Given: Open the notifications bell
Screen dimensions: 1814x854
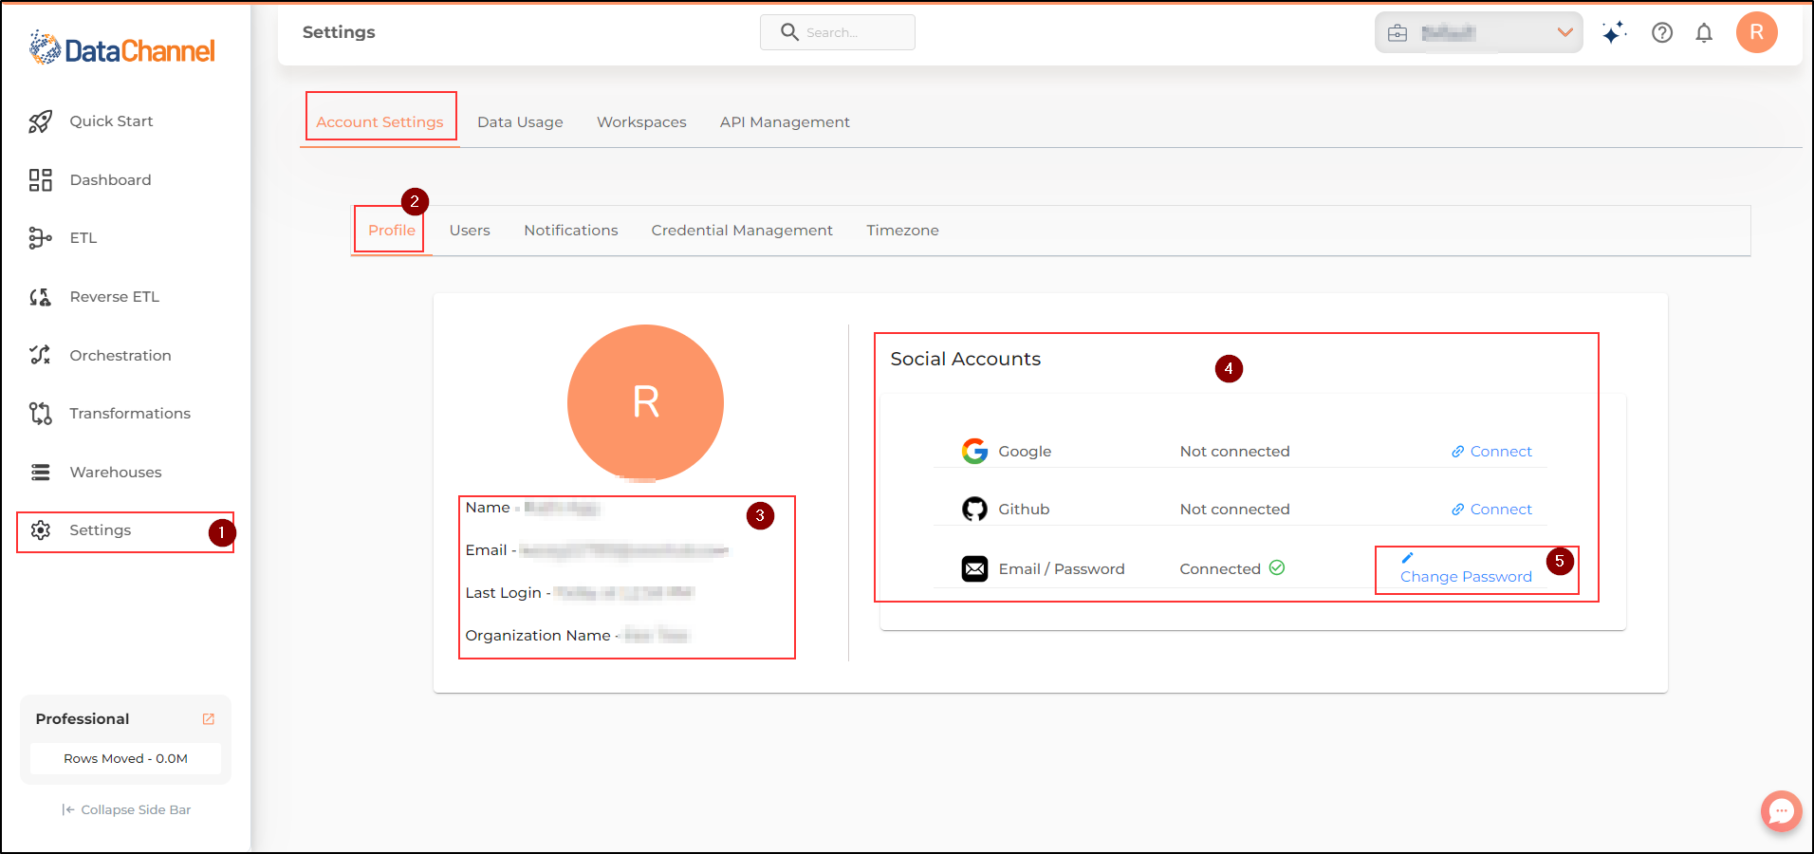Looking at the screenshot, I should (x=1704, y=33).
